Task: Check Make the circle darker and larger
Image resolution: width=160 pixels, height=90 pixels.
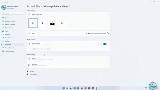Action: coord(33,49)
